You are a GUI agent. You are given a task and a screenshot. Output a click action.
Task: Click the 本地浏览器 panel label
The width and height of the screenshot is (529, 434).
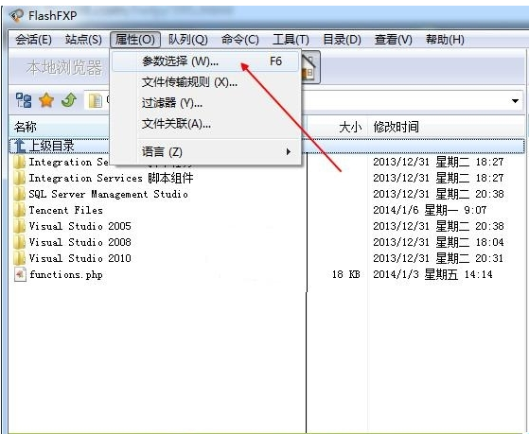tap(63, 67)
